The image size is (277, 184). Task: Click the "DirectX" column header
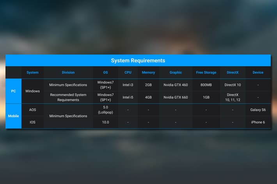tap(233, 72)
